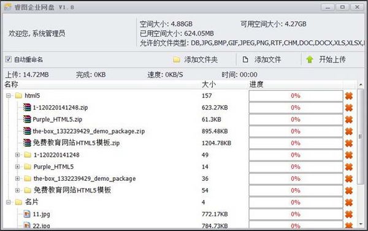Viewport: 368px width, 231px height.
Task: Select the Purple_HTML5.zip file name
Action: 57,119
